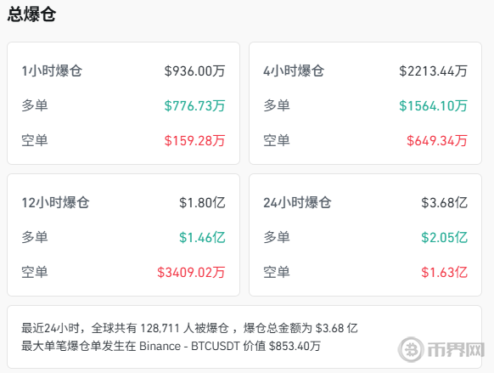This screenshot has width=494, height=373.
Task: Click the red $3409.02万 short value
Action: [191, 273]
